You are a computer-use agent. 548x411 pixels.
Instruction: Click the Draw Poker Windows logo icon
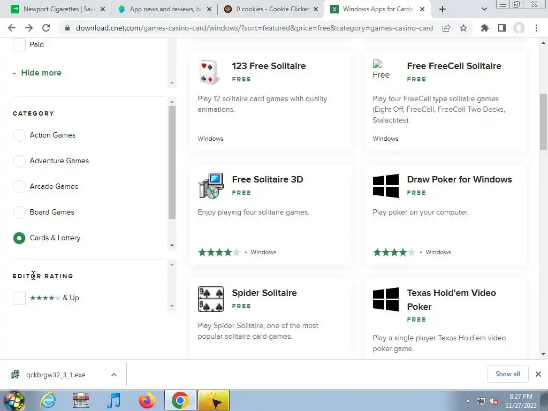(x=386, y=186)
